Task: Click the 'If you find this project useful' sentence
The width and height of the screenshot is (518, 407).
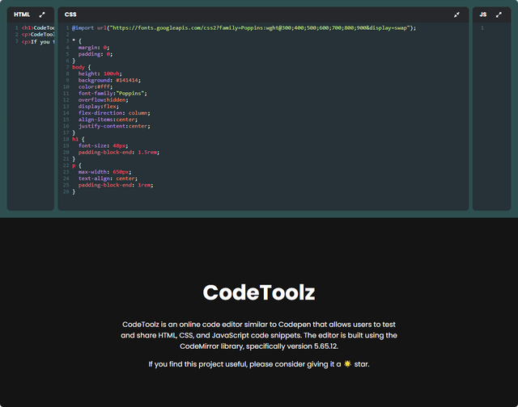Action: pyautogui.click(x=259, y=364)
